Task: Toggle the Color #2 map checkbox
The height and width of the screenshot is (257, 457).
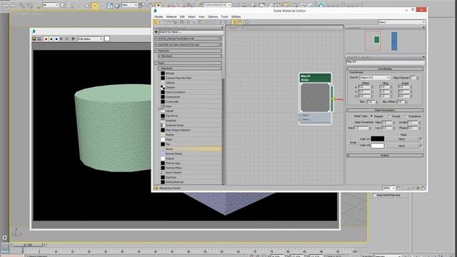Action: point(421,146)
